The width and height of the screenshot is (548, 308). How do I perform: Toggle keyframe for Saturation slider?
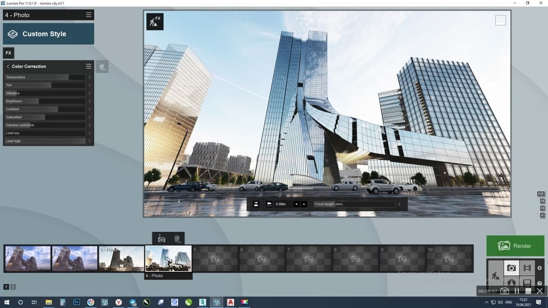(89, 117)
